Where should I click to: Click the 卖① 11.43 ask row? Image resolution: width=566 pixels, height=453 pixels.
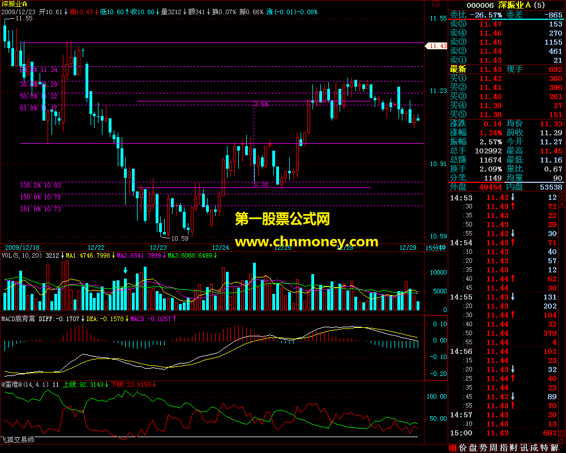tap(507, 61)
